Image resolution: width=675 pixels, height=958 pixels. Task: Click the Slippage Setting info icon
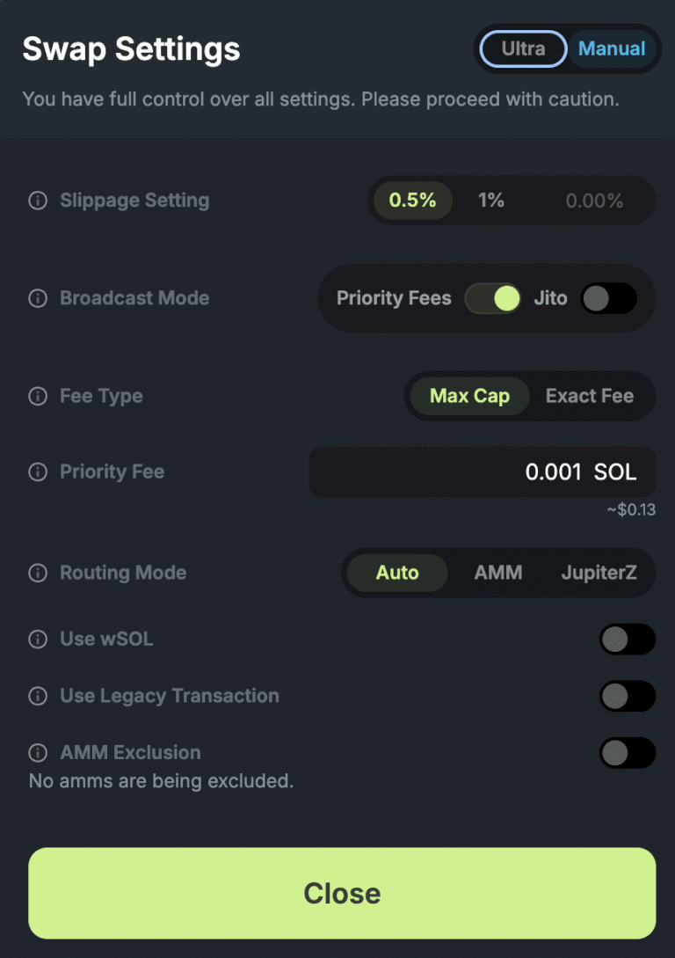coord(37,201)
